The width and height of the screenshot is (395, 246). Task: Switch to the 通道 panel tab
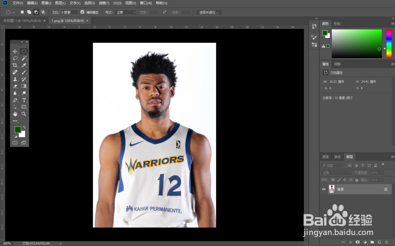coord(325,157)
